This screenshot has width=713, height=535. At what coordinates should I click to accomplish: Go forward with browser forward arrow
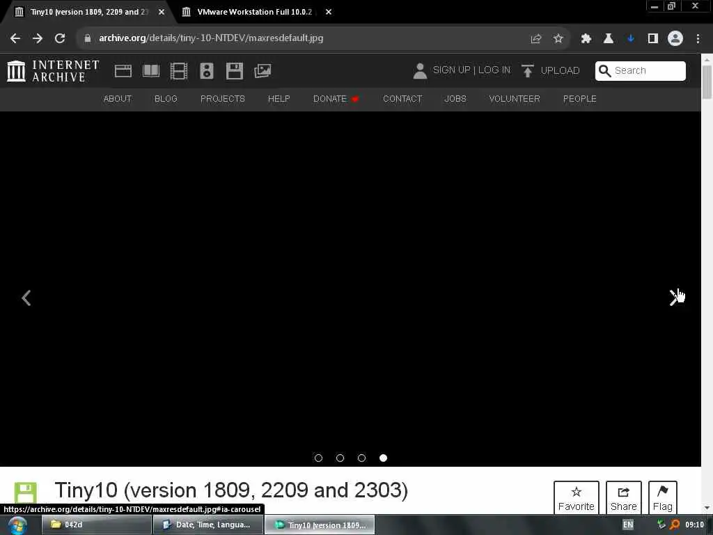[38, 38]
